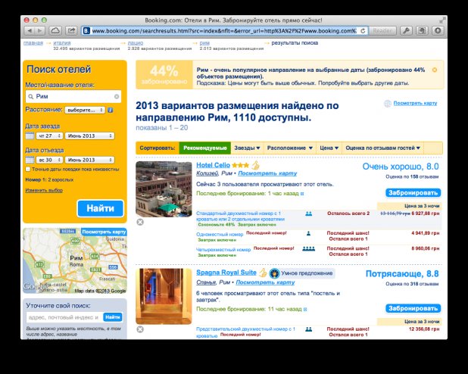
Task: Expand the Звезды sort dropdown
Action: (246, 148)
